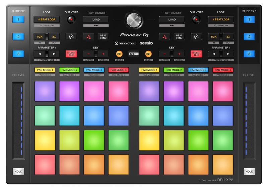
Task: Trigger the left deck 4 BEAT LOOP button
Action: 47,19
